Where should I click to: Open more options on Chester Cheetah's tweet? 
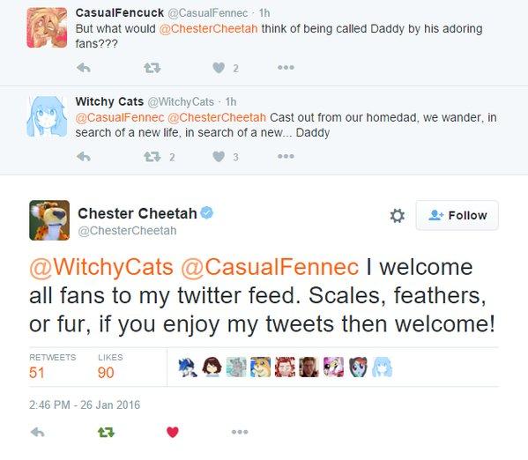click(240, 432)
